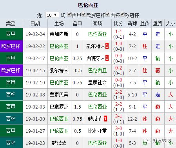Open 巴伦西亚 away team in 19-02-03 row
This screenshot has width=176, height=148.
point(98,107)
